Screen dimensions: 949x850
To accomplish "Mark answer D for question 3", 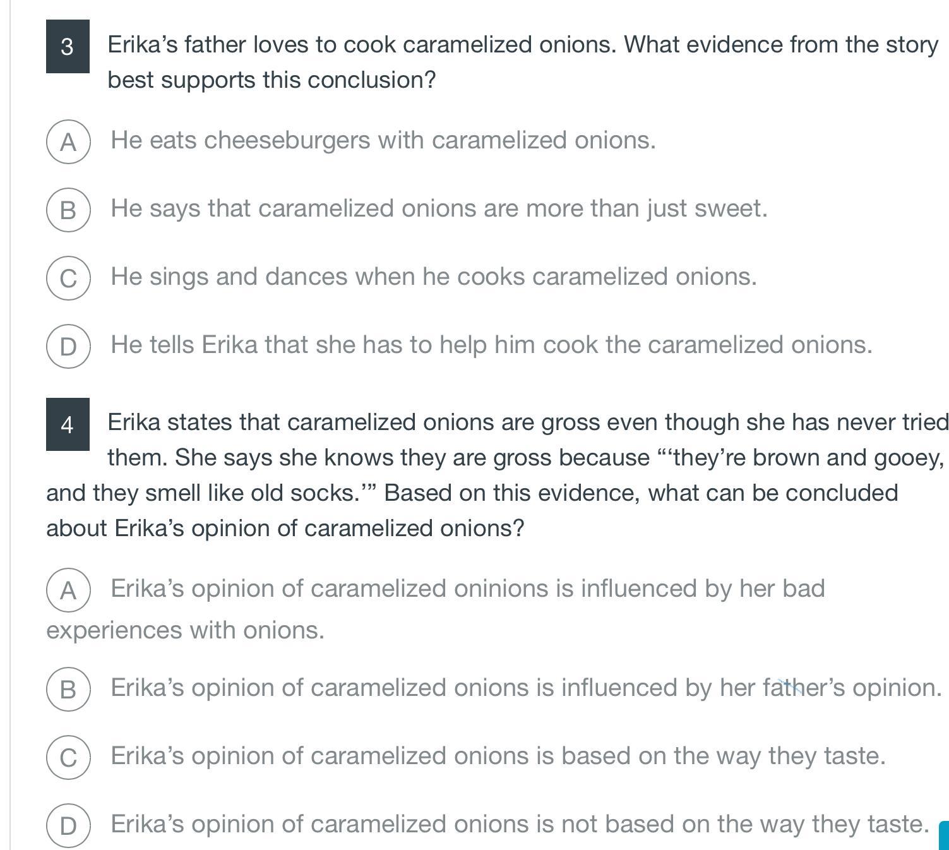I will coord(68,347).
